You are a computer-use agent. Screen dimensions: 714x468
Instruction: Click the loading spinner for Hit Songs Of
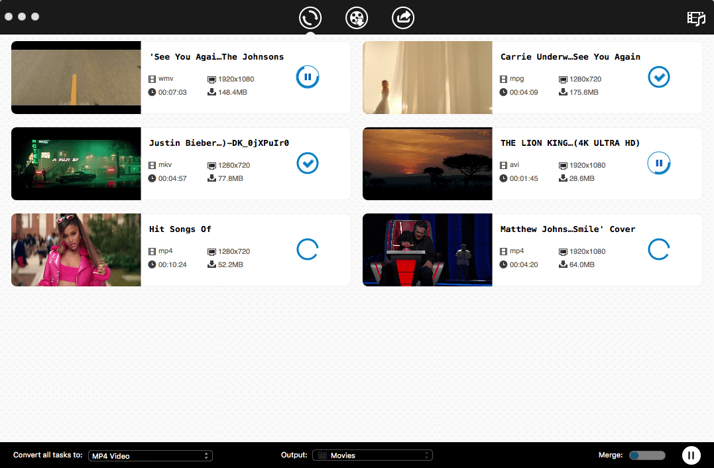pos(308,249)
